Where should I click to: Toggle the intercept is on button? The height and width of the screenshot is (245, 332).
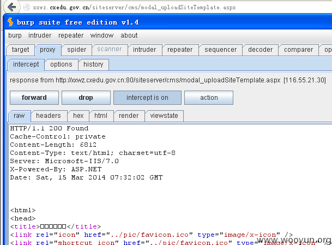147,98
